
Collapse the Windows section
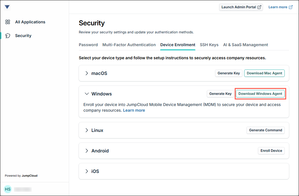point(87,94)
